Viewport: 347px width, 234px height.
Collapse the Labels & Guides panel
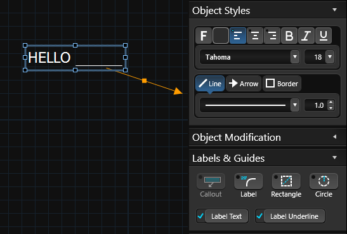(334, 158)
